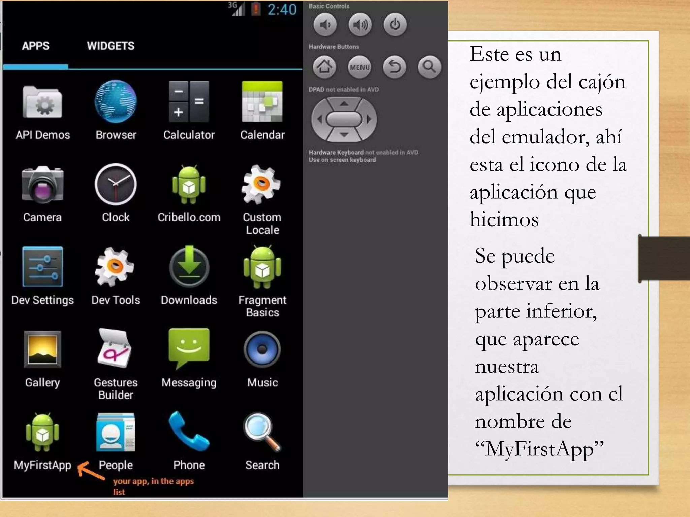690x517 pixels.
Task: Click the emulator Search hardware button
Action: [x=429, y=67]
